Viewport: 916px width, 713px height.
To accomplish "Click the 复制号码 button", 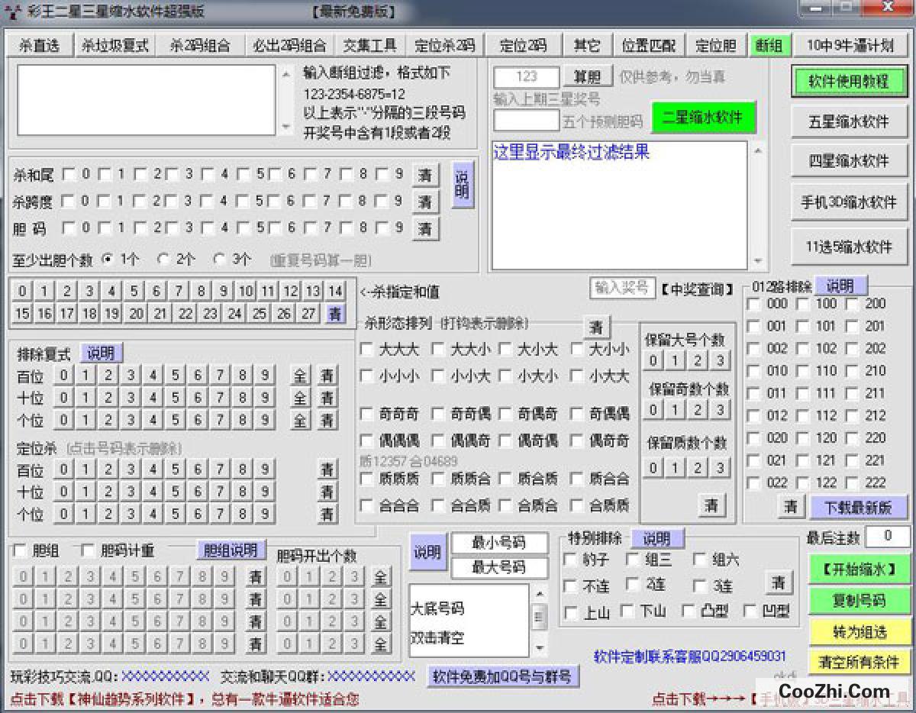I will (860, 601).
